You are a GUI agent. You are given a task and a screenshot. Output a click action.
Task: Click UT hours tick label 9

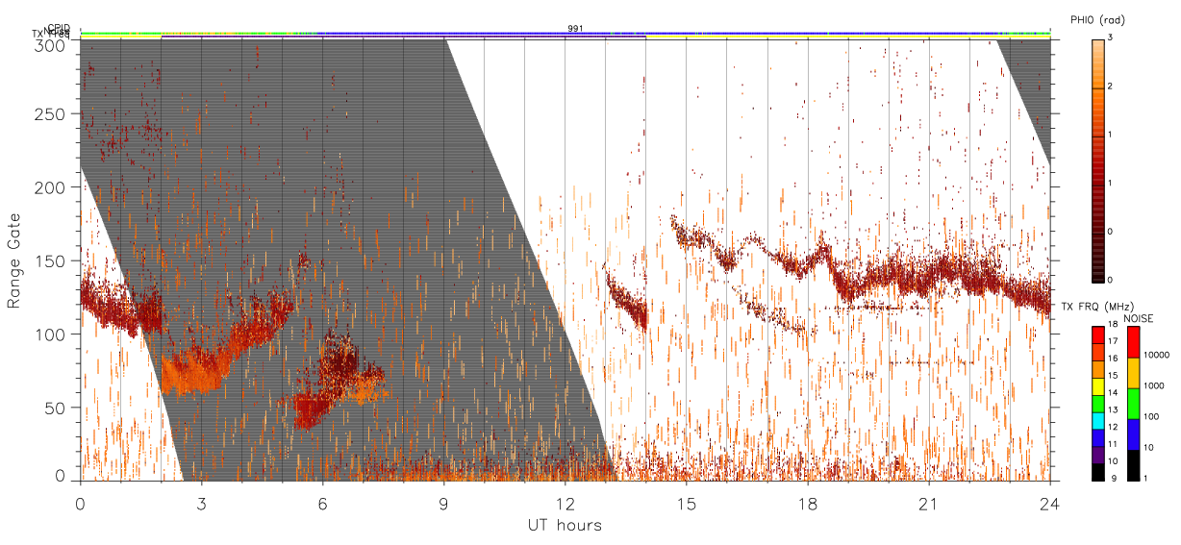tap(443, 503)
